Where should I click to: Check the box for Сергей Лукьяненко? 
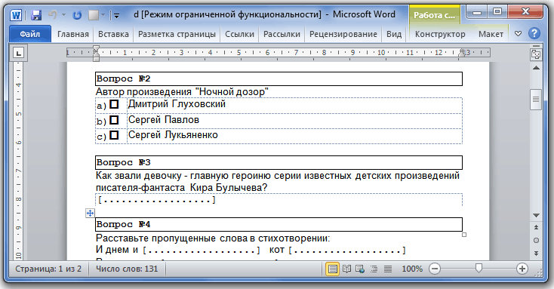point(114,135)
